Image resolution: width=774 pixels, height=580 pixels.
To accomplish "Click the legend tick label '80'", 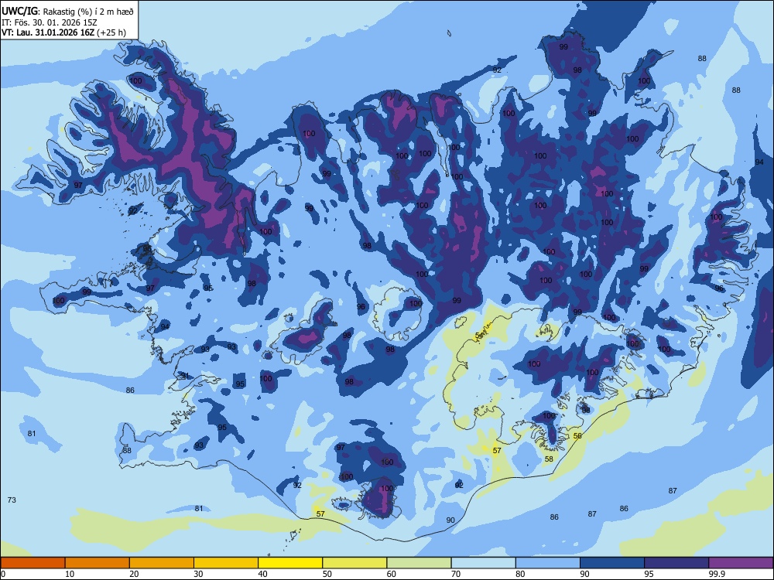I will [x=520, y=574].
